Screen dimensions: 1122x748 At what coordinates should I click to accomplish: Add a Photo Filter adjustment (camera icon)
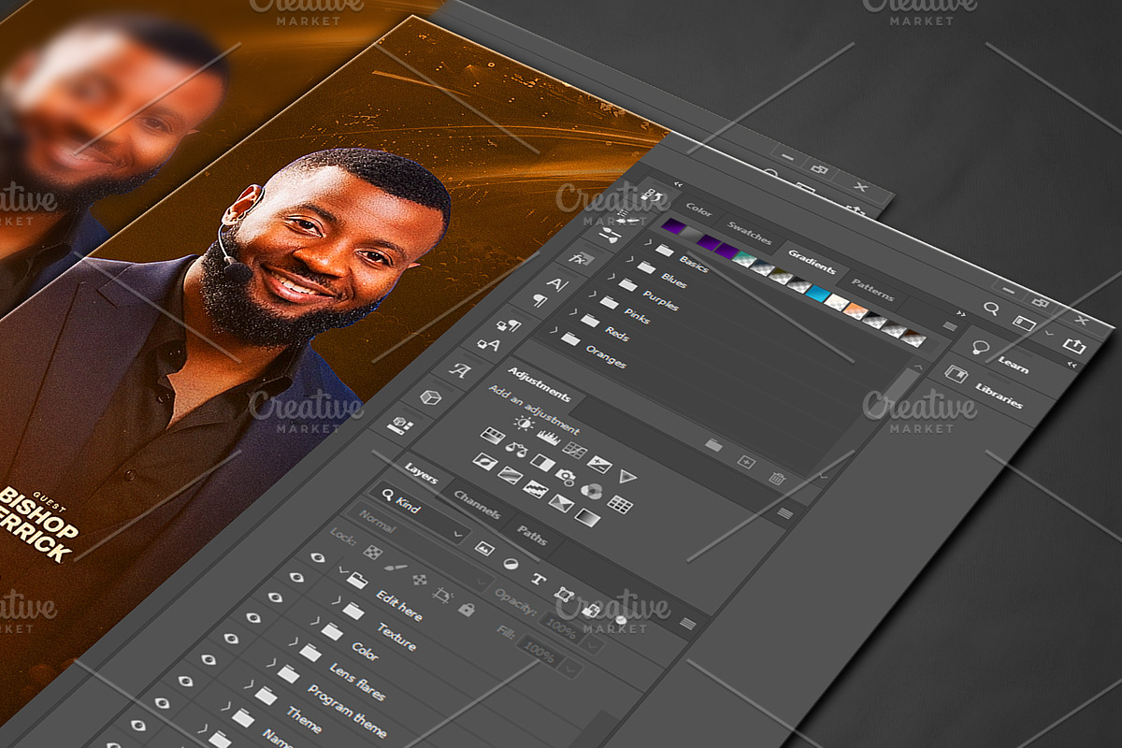tap(566, 477)
